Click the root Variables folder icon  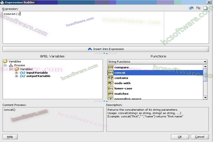(x=5, y=62)
